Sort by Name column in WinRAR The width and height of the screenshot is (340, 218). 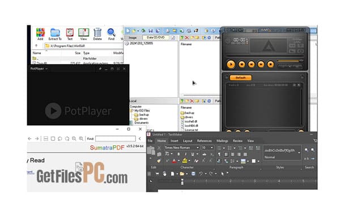click(x=37, y=53)
